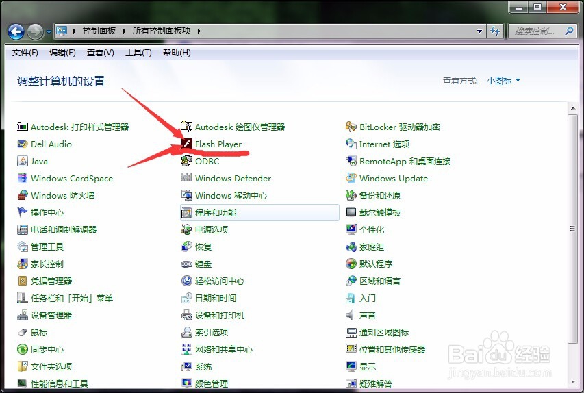Open the 网络和共享中心 icon
Screen dimensions: 584x393
point(187,349)
